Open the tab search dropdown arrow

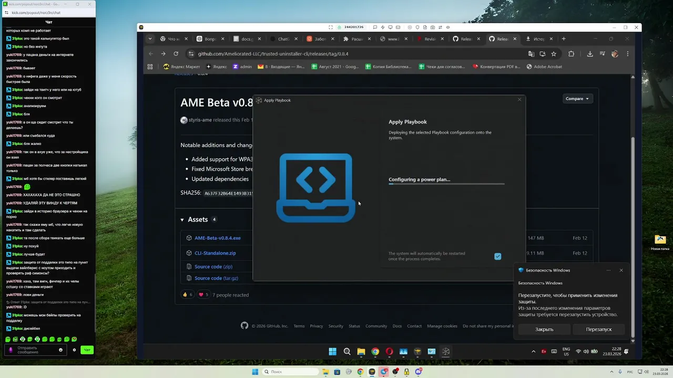[x=150, y=39]
